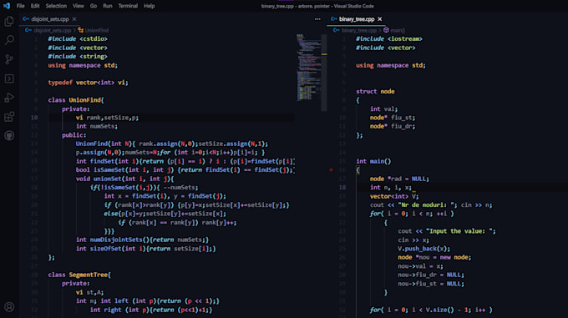Screen dimensions: 568x318
Task: Click the line 'class UnionFind{'
Action: coord(76,100)
